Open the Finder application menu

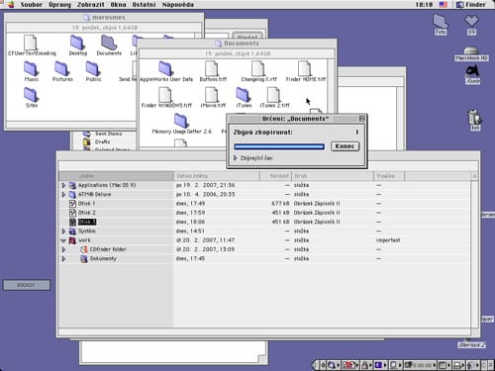(x=471, y=5)
